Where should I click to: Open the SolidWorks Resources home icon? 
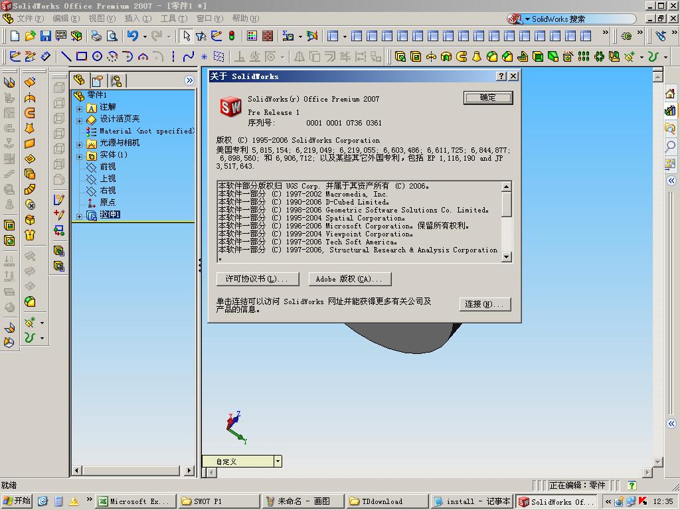pyautogui.click(x=670, y=93)
